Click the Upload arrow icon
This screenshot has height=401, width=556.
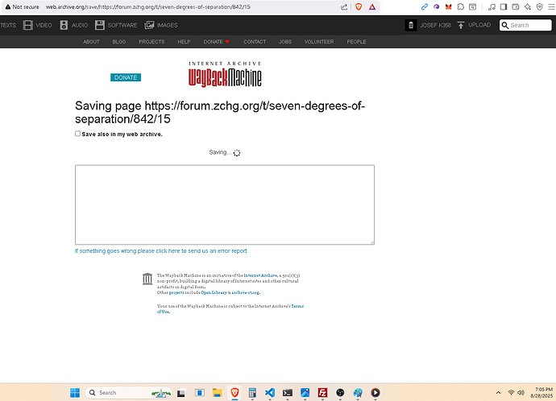[x=461, y=25]
